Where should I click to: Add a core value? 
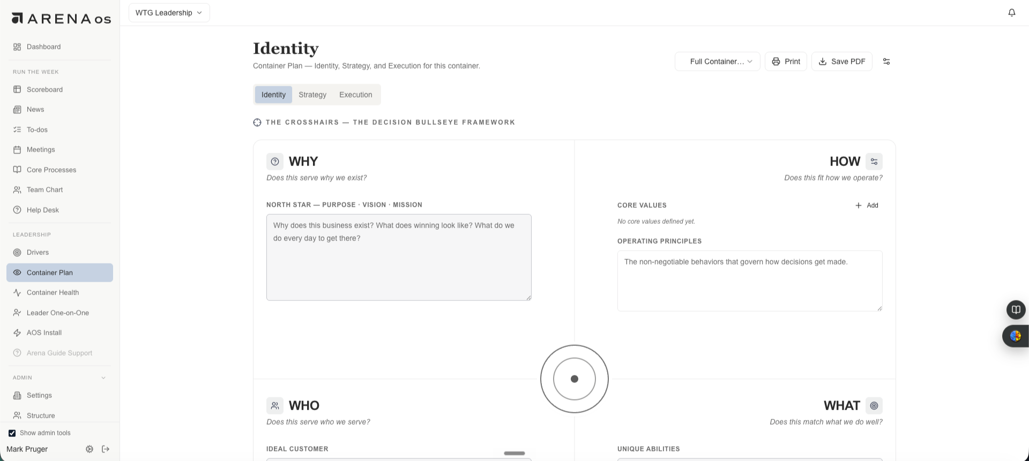pyautogui.click(x=867, y=205)
